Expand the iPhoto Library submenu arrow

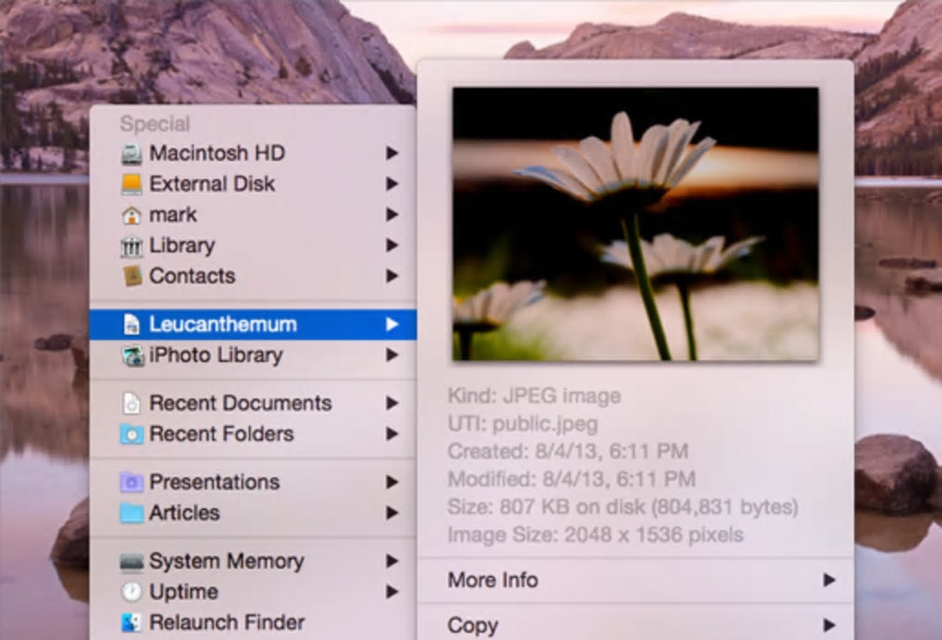[392, 356]
